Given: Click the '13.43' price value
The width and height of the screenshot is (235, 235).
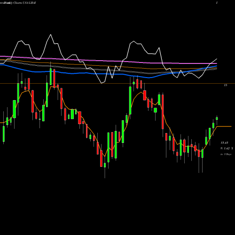Looking at the screenshot, I should (224, 143).
